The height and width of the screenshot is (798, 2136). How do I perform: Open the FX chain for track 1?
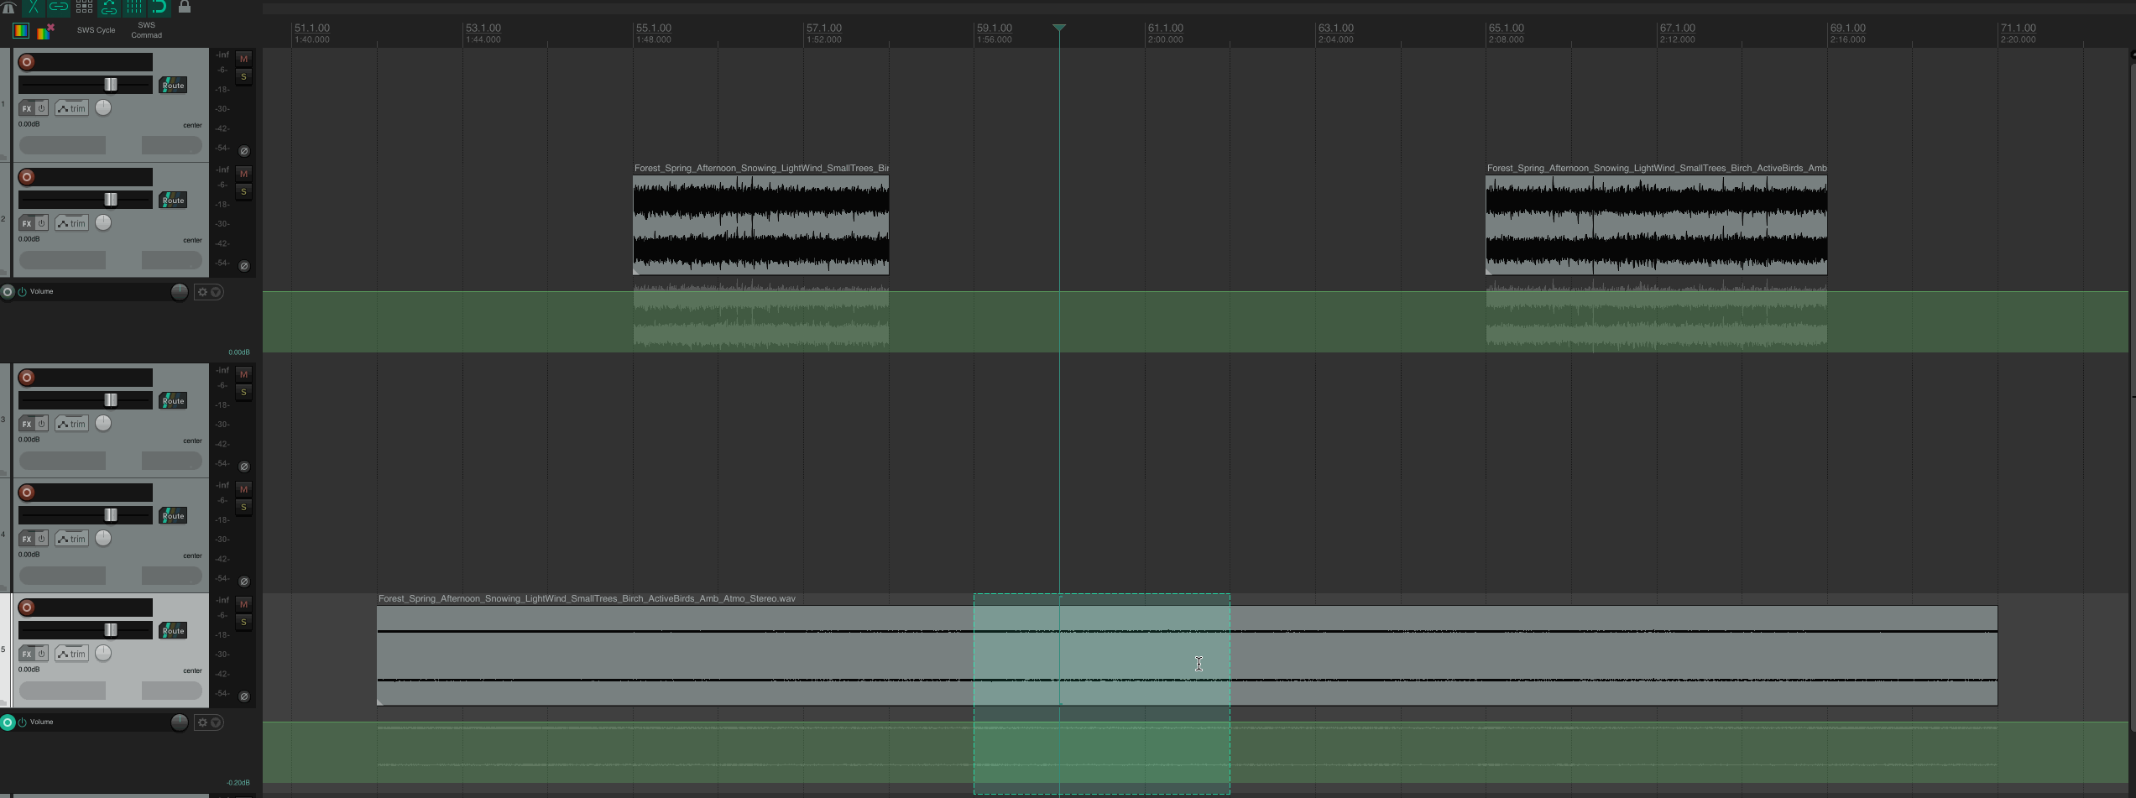coord(27,108)
